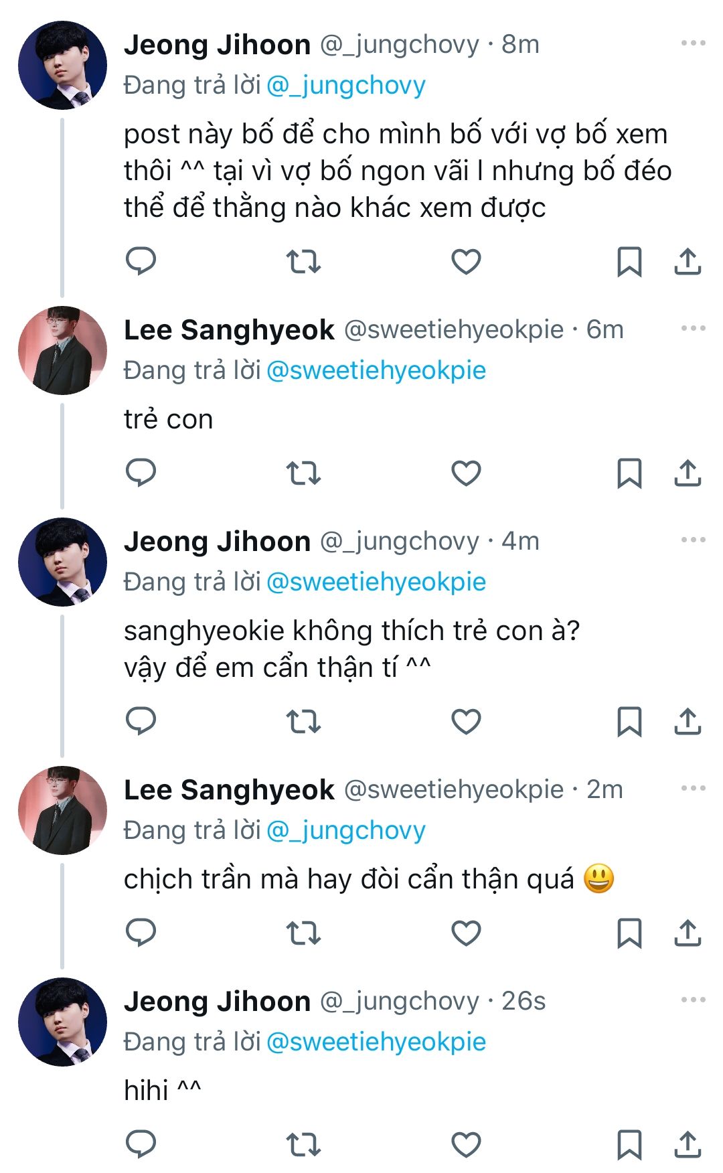Open Jeong Jihoon's avatar on 26s tweet
723x1173 pixels.
point(62,1022)
